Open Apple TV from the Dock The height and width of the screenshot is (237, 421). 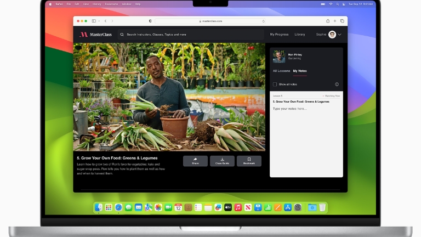pyautogui.click(x=228, y=207)
